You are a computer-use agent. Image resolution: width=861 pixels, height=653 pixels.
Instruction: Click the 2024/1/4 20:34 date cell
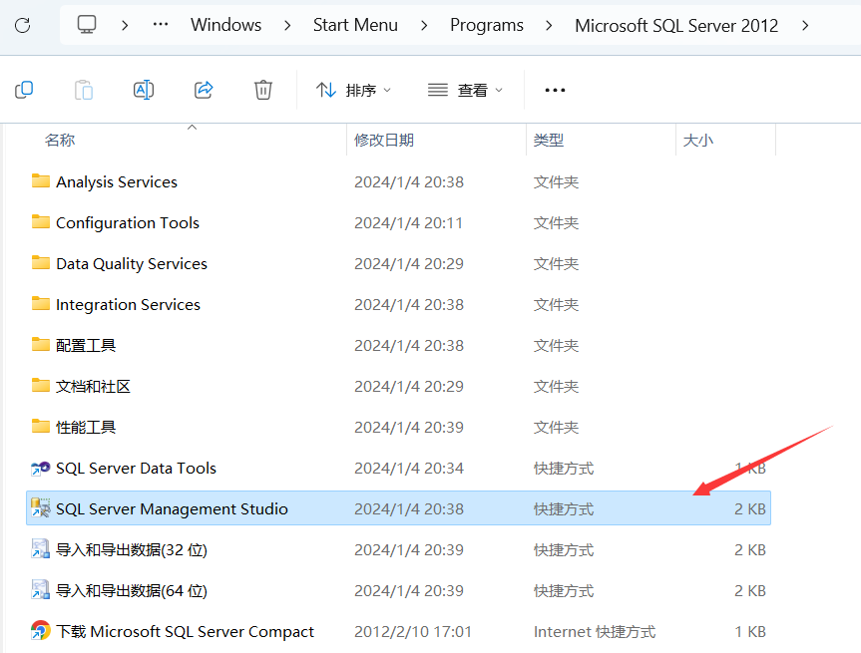[x=409, y=469]
